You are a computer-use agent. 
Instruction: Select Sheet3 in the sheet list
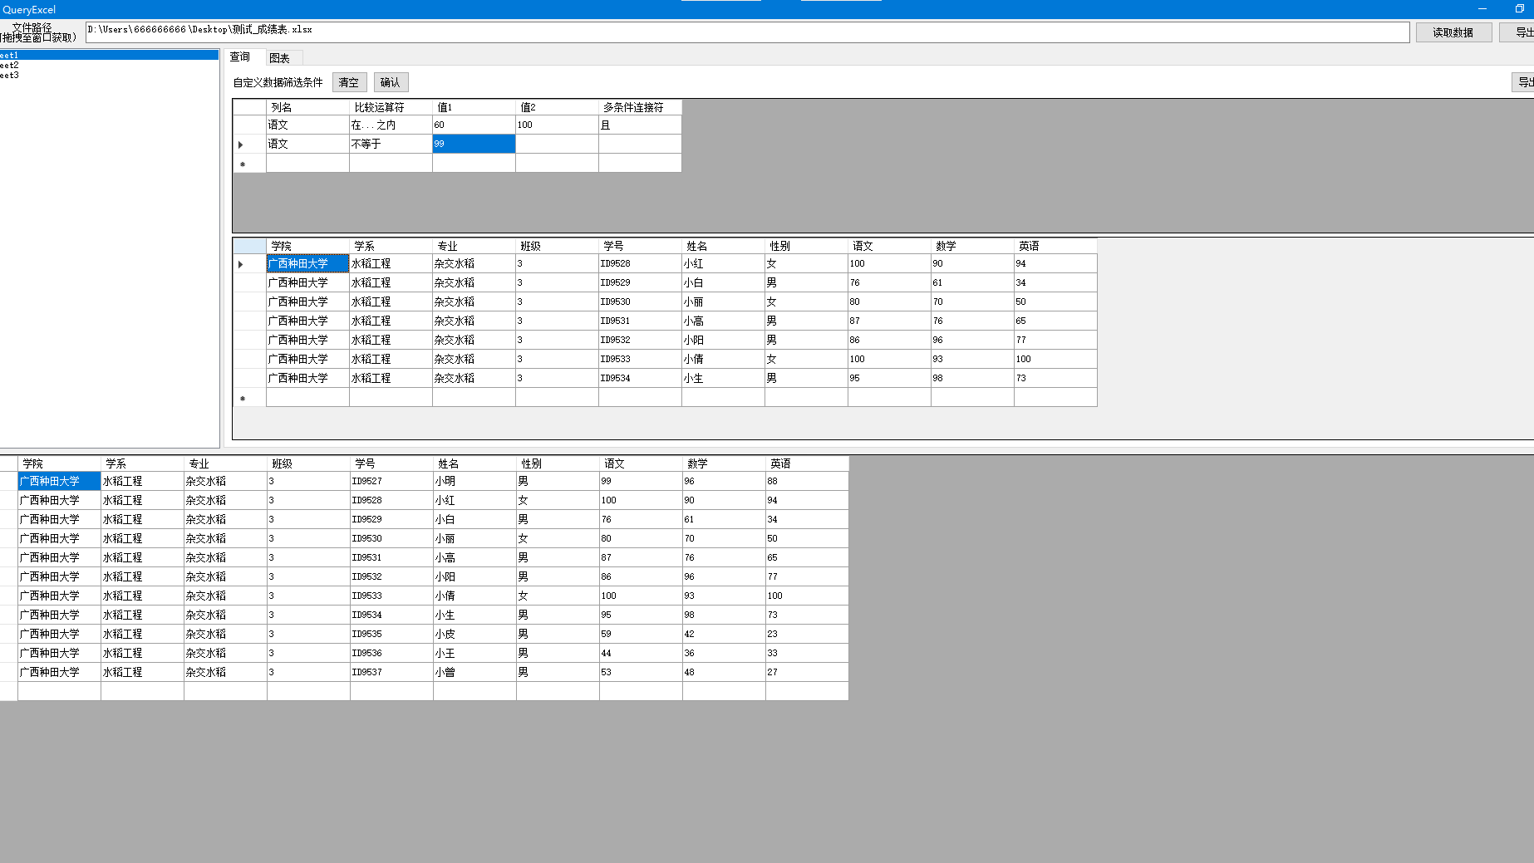point(109,75)
